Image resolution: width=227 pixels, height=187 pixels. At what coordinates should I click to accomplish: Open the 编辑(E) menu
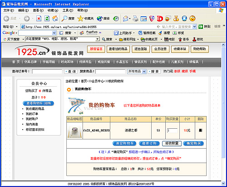pyautogui.click(x=23, y=10)
